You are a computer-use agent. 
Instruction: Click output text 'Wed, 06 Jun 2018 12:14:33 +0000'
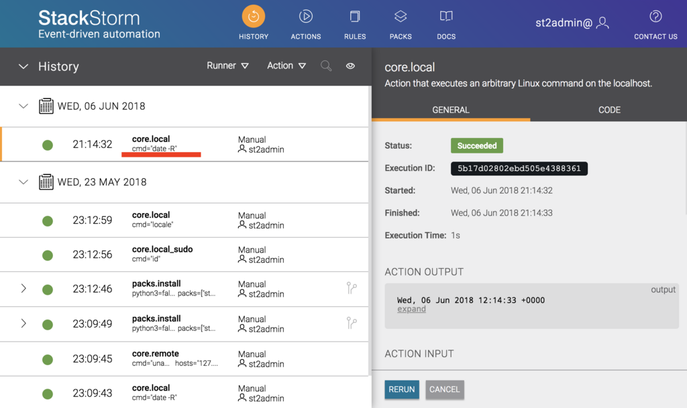click(470, 300)
